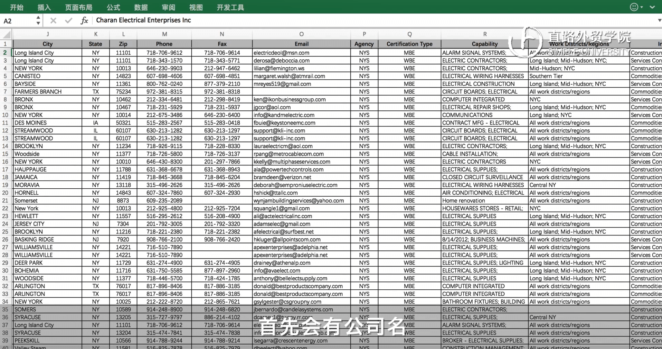The image size is (662, 349).
Task: Select fax cell 315-496-2626
Action: pos(222,185)
